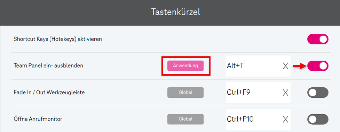Turn off Team Panel ein- ausblenden toggle

(x=318, y=66)
